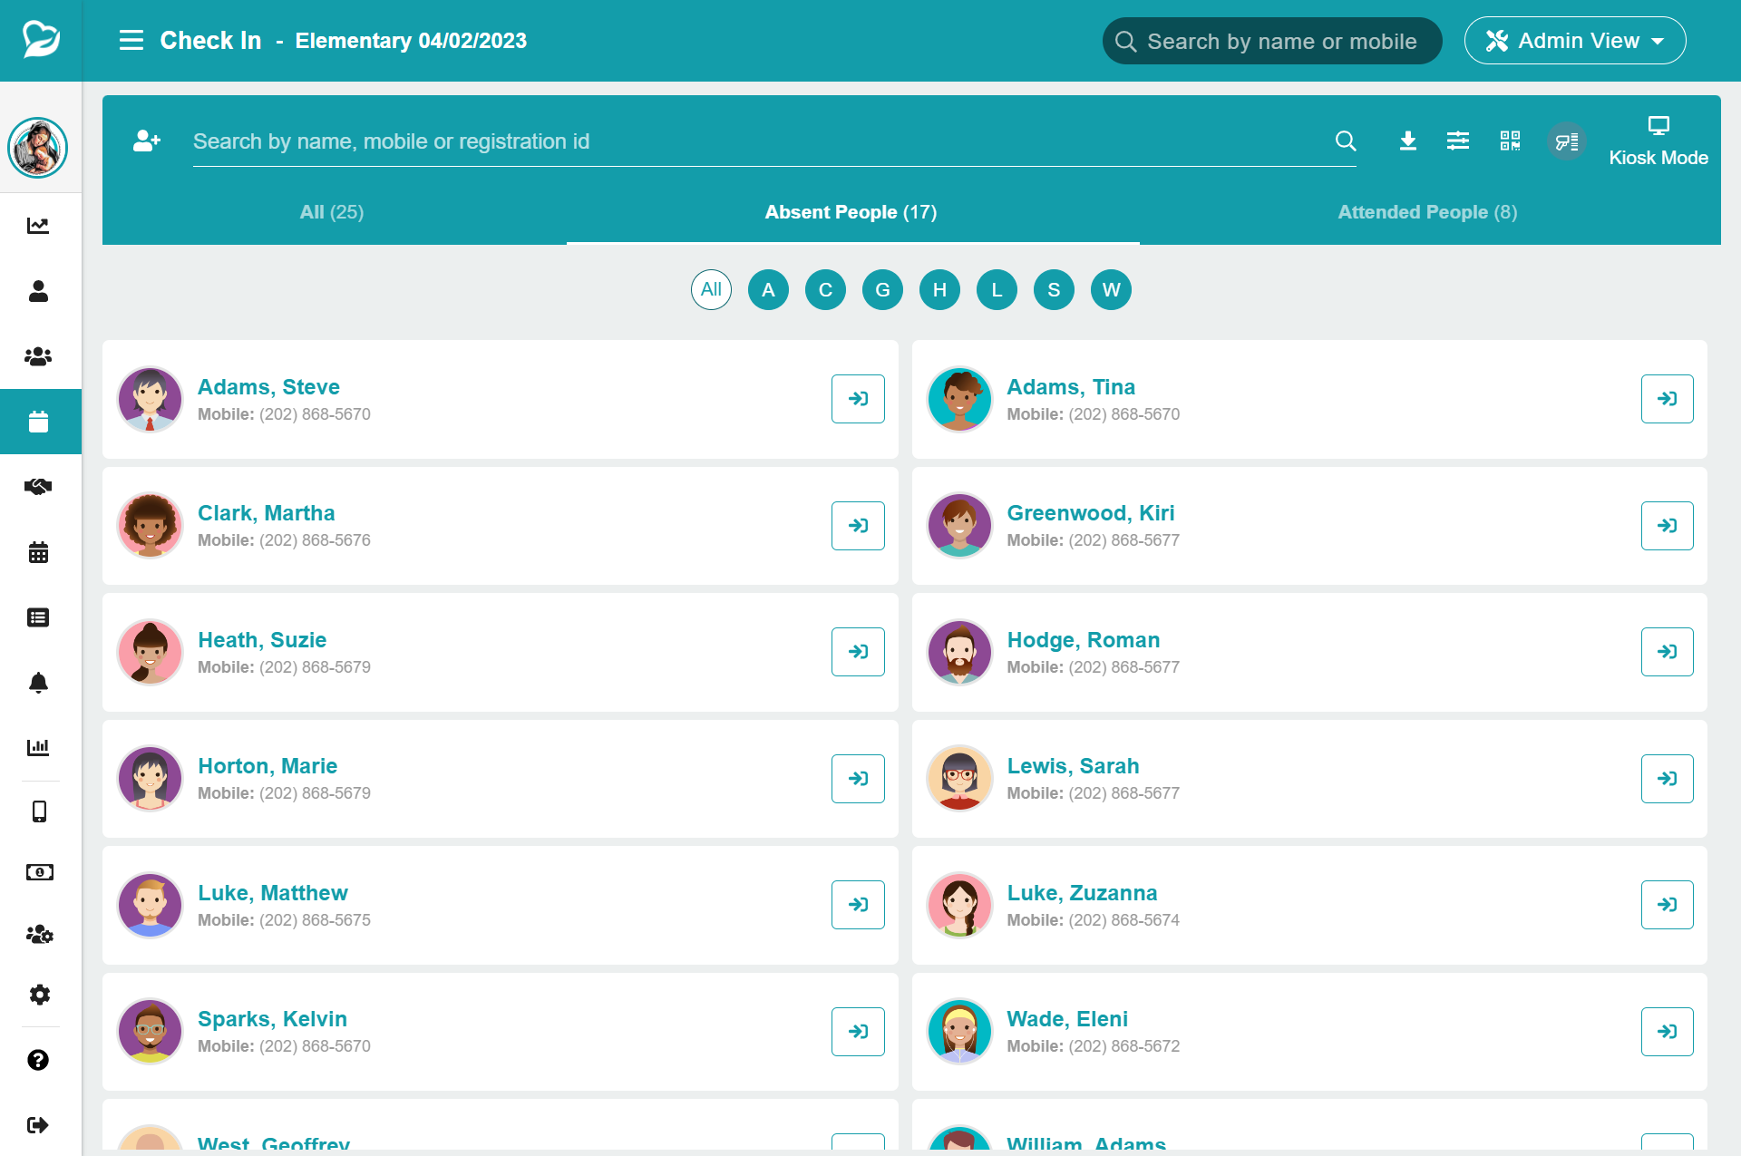Viewport: 1741px width, 1156px height.
Task: Switch to the All (25) tab
Action: pos(332,212)
